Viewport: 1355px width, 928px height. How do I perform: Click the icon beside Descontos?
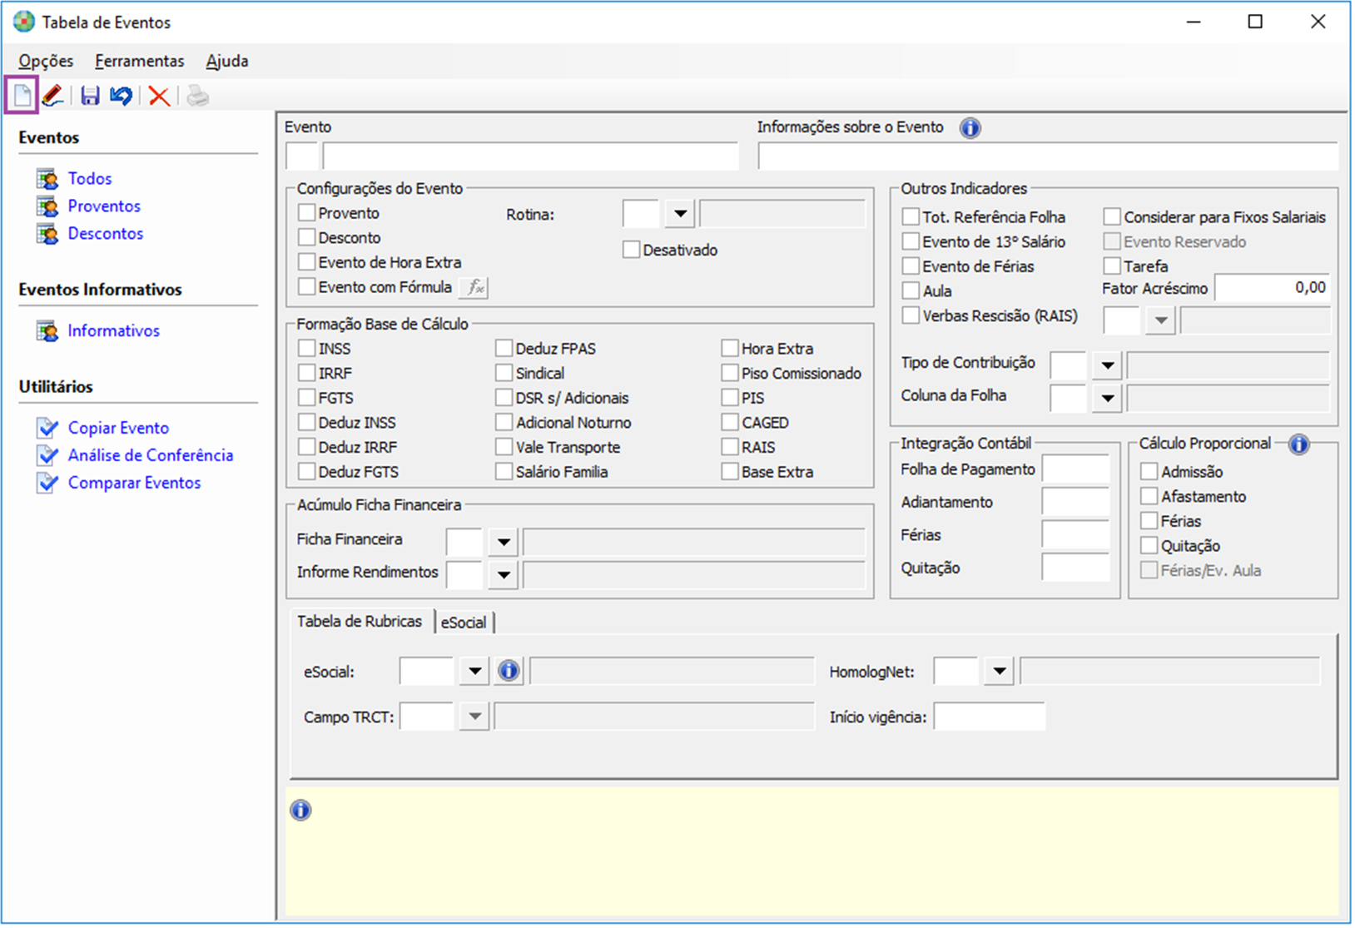tap(47, 234)
